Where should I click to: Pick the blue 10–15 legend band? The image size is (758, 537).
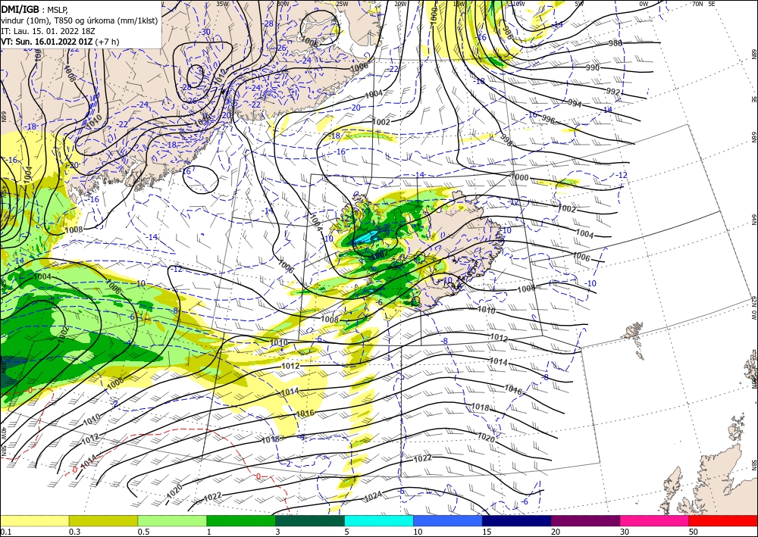448,520
